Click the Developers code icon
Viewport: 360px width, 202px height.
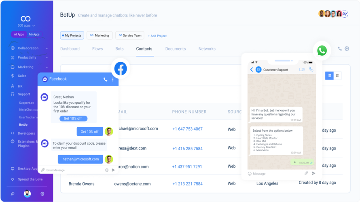click(x=13, y=133)
